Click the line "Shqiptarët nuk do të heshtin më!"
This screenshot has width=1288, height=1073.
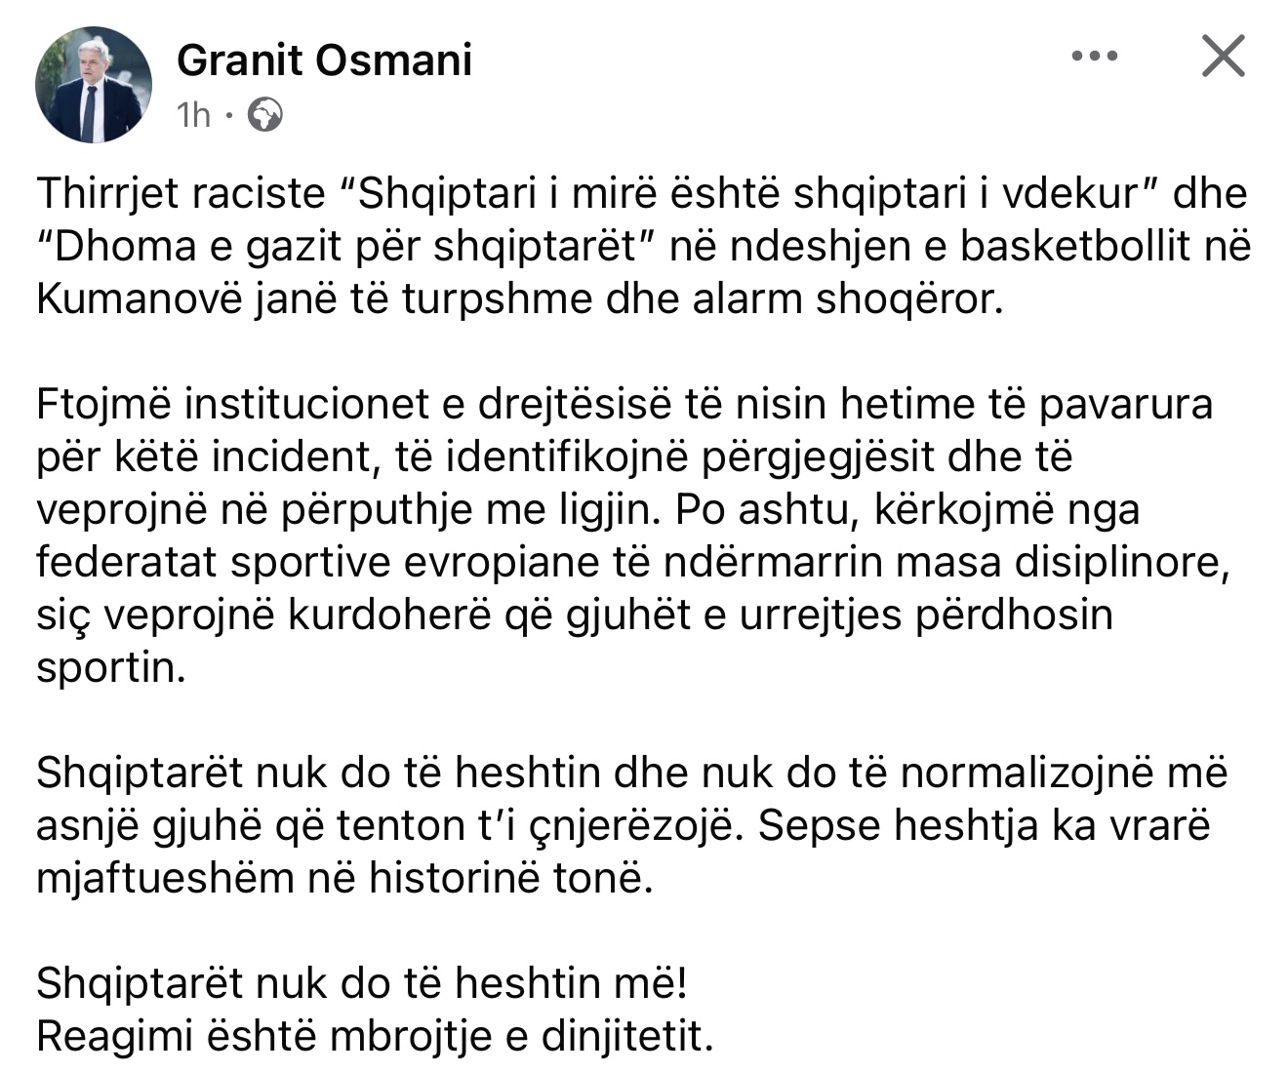point(363,983)
